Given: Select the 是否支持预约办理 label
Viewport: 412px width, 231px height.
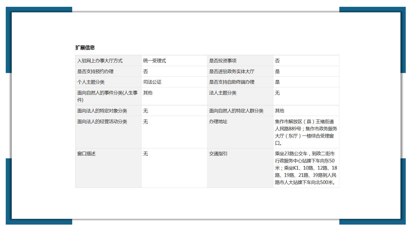Looking at the screenshot, I should tap(95, 71).
